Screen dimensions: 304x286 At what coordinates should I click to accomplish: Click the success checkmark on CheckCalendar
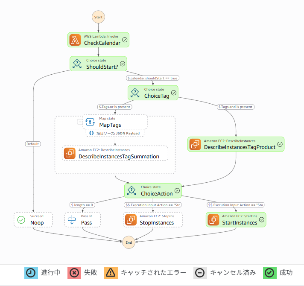point(125,40)
